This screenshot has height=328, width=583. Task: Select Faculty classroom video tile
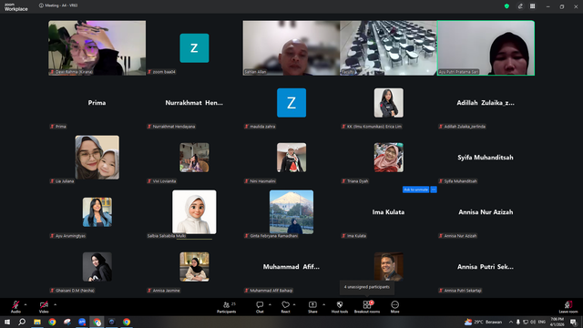click(389, 48)
